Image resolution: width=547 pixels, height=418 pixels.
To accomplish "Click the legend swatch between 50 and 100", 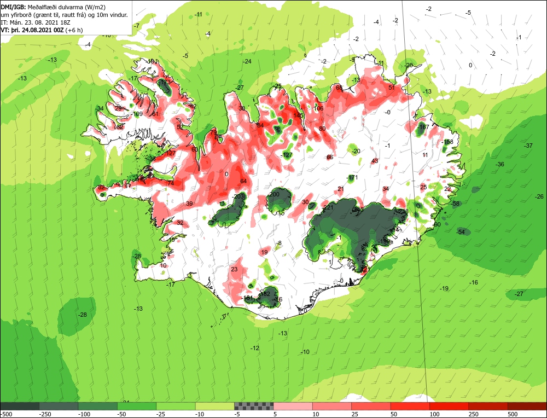I will coord(410,406).
